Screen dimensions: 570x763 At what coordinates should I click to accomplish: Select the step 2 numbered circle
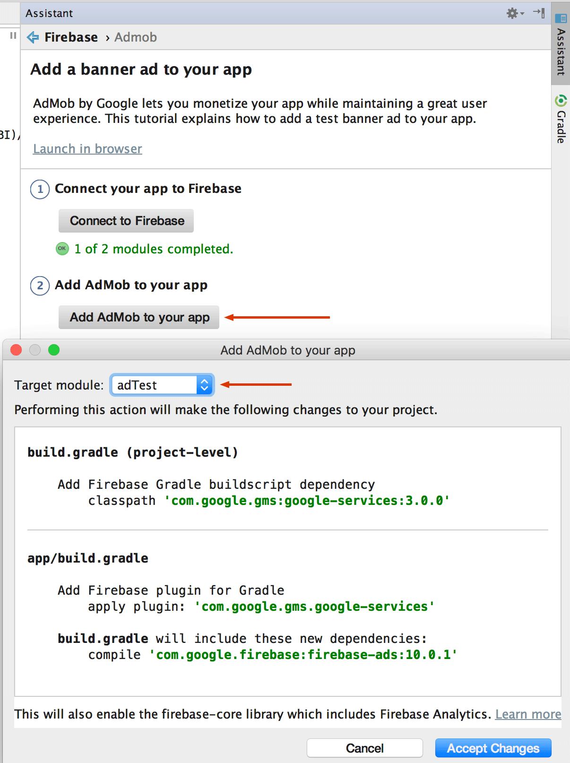40,286
